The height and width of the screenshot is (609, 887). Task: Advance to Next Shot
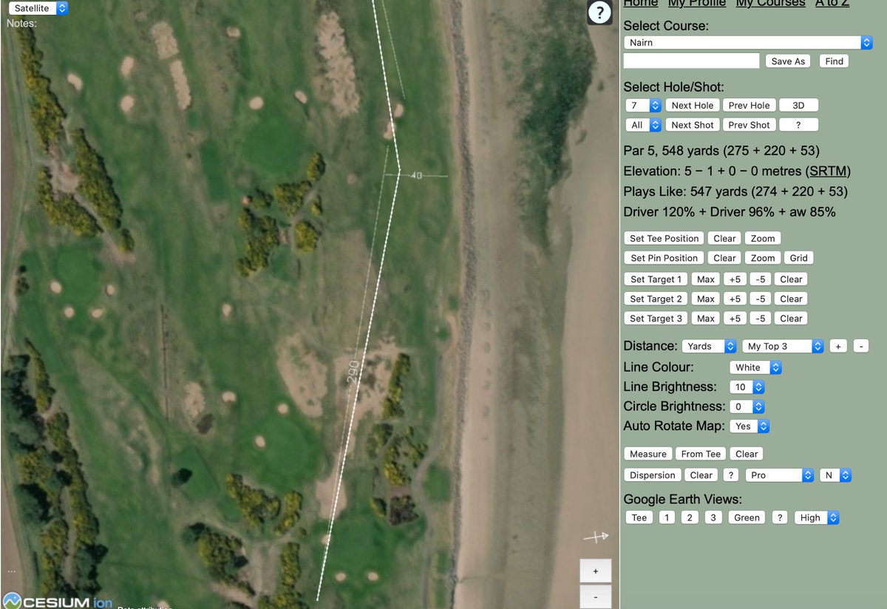(693, 125)
